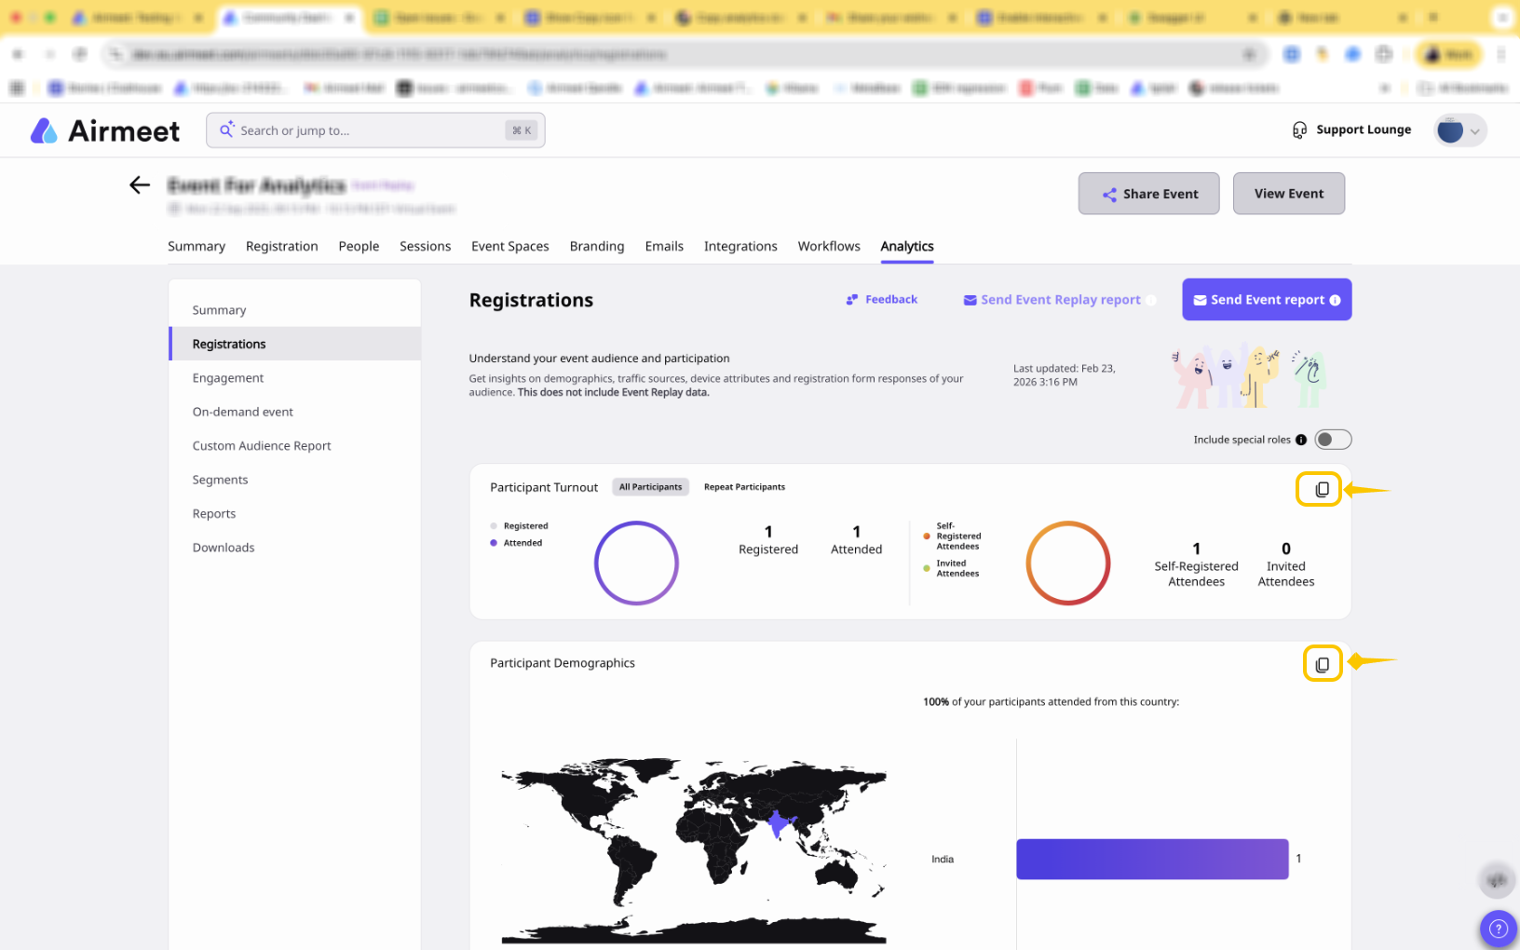
Task: Copy the Participant Turnout card
Action: click(1321, 489)
